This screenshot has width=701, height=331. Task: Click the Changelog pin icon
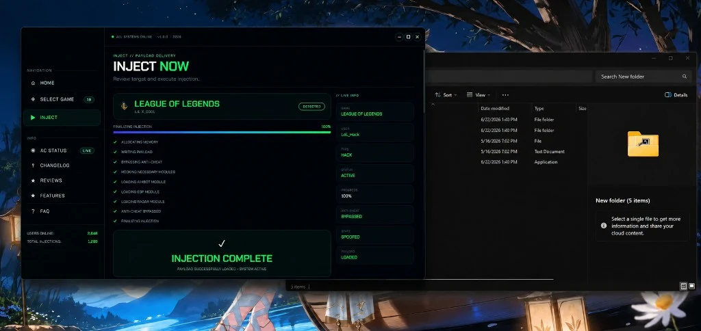point(33,165)
